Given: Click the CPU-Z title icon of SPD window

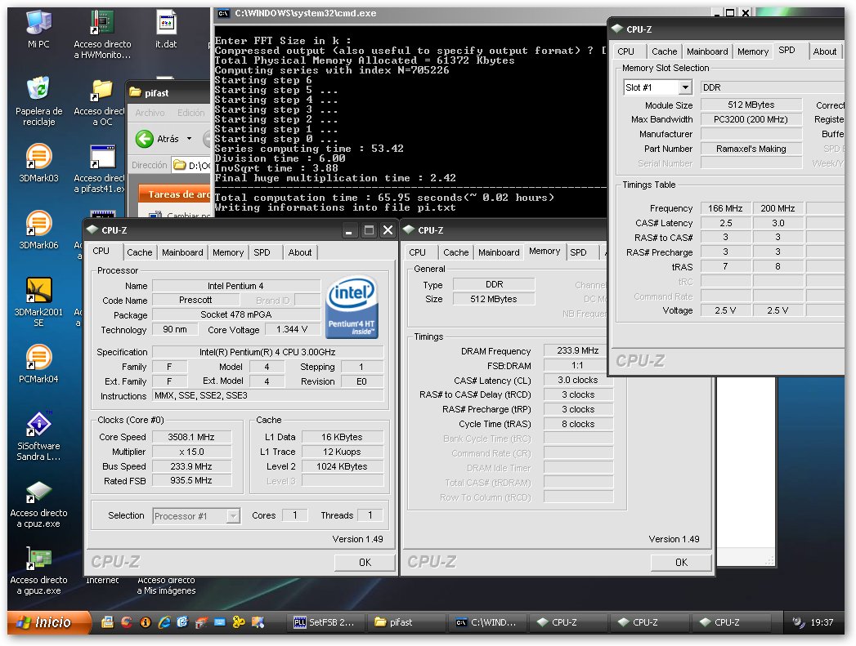Looking at the screenshot, I should [617, 29].
